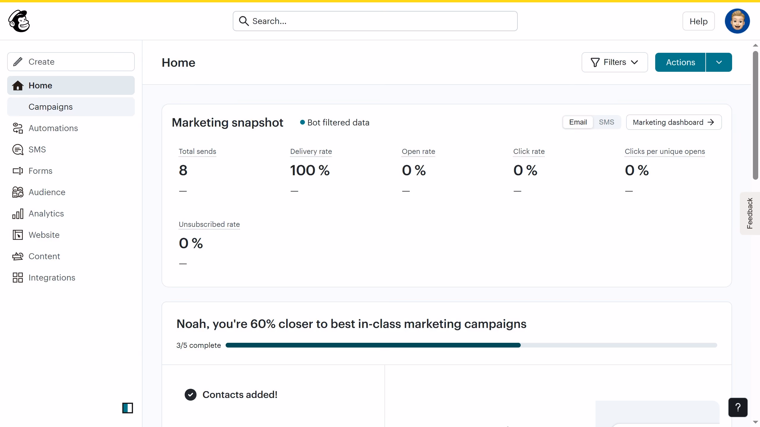Image resolution: width=760 pixels, height=427 pixels.
Task: Click the Automations sidebar icon
Action: pyautogui.click(x=18, y=128)
